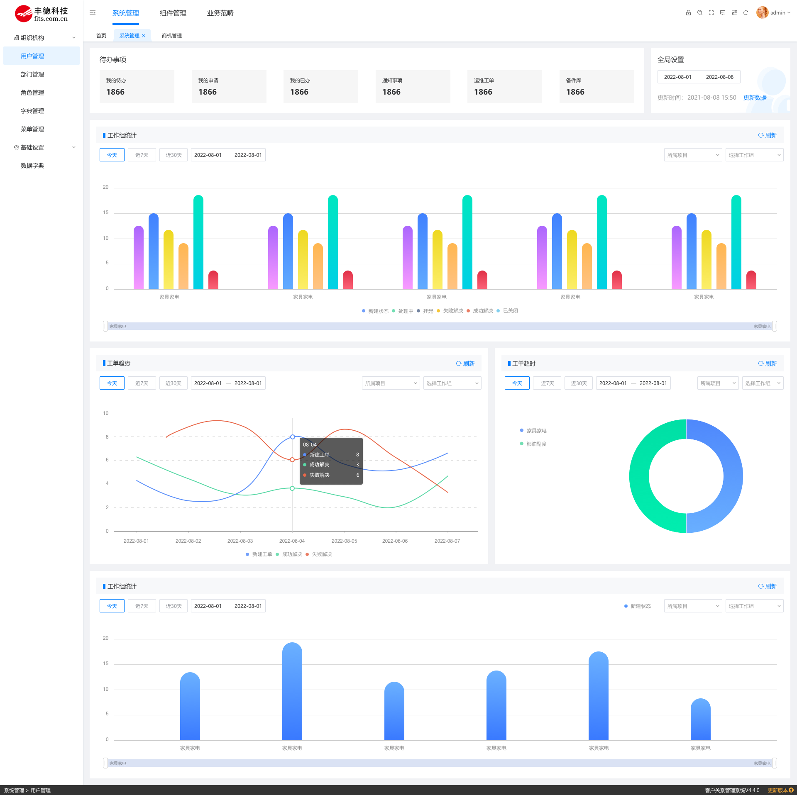
Task: Refresh the 工单趋势 panel
Action: pos(465,363)
